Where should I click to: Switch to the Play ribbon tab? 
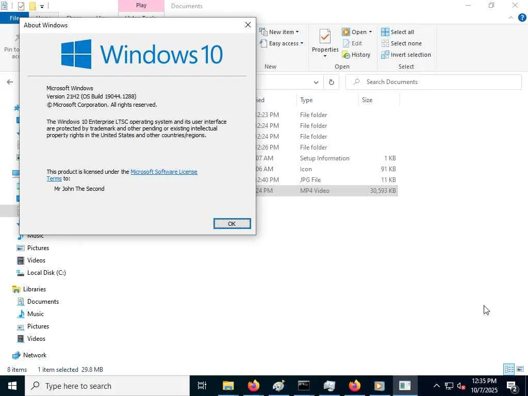point(141,5)
